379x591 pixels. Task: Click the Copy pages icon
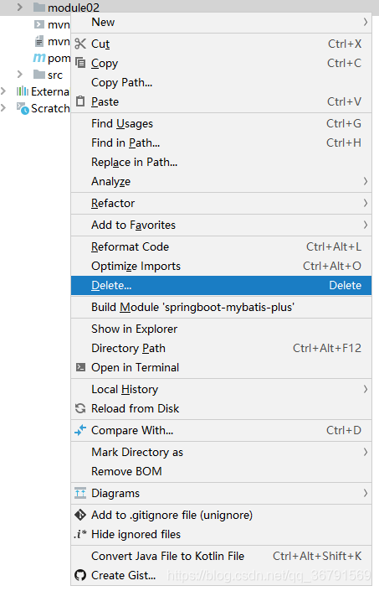[80, 63]
